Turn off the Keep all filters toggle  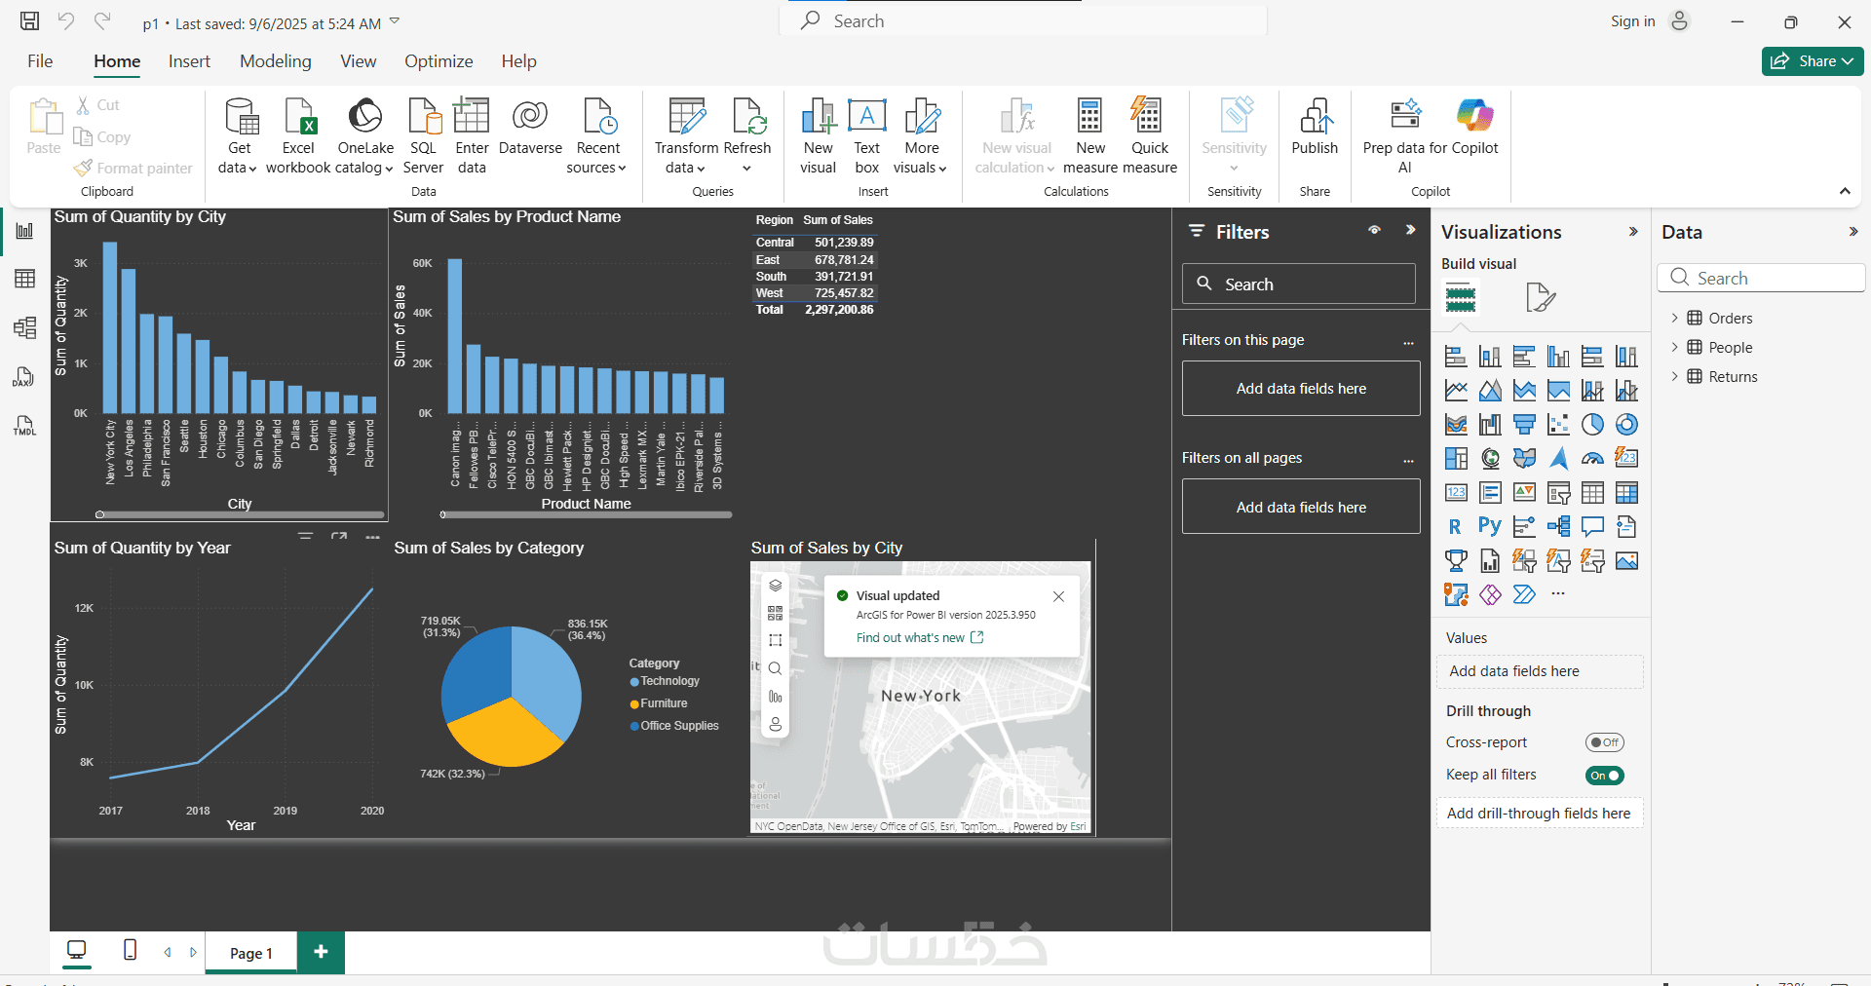(x=1605, y=776)
